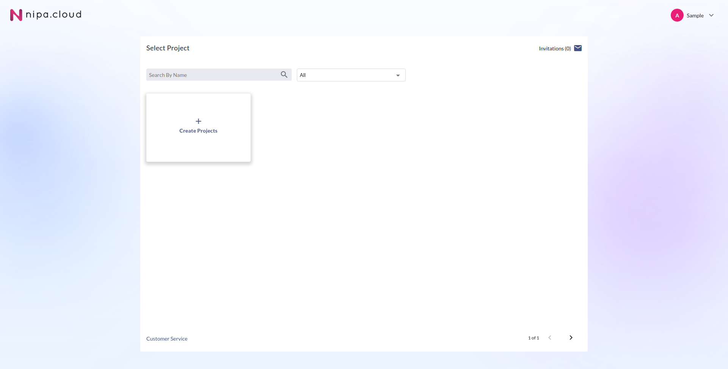
Task: Open the Customer Service link
Action: 167,339
